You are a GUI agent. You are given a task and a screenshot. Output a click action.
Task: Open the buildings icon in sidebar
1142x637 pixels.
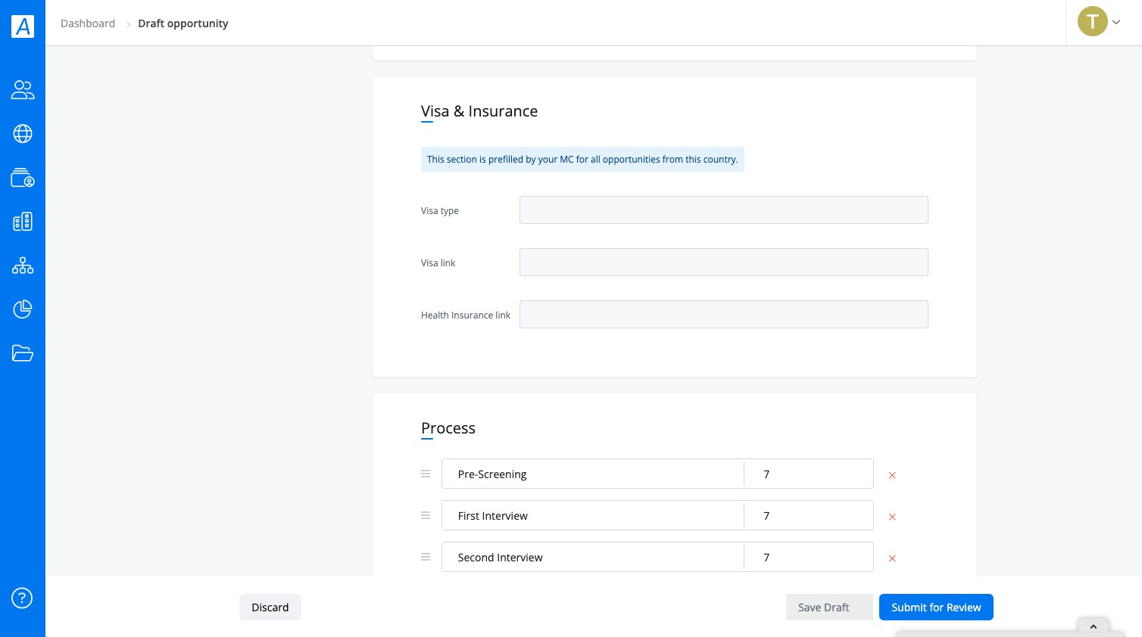[23, 222]
